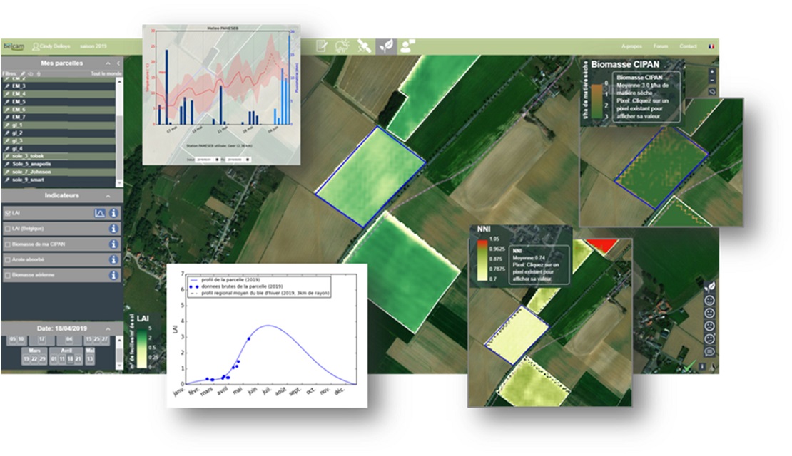Open the Forum menu item
Screen dimensions: 792x456
(x=661, y=46)
